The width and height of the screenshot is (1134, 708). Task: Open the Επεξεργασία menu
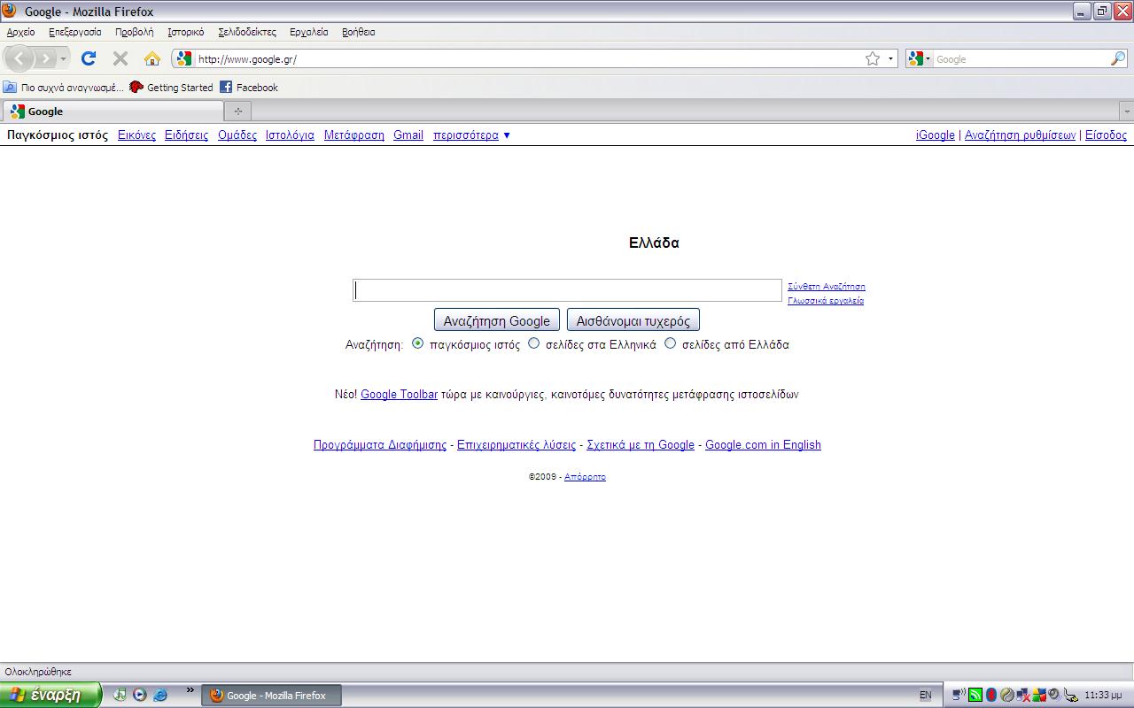coord(75,32)
